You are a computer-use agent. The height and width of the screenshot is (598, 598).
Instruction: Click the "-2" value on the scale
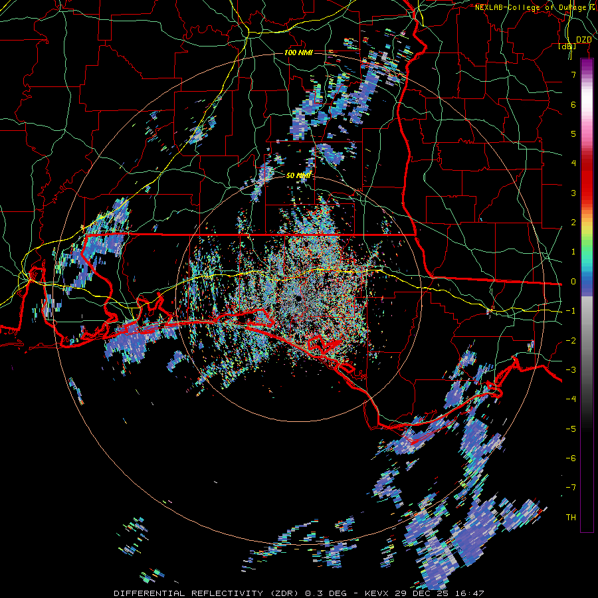tap(571, 341)
